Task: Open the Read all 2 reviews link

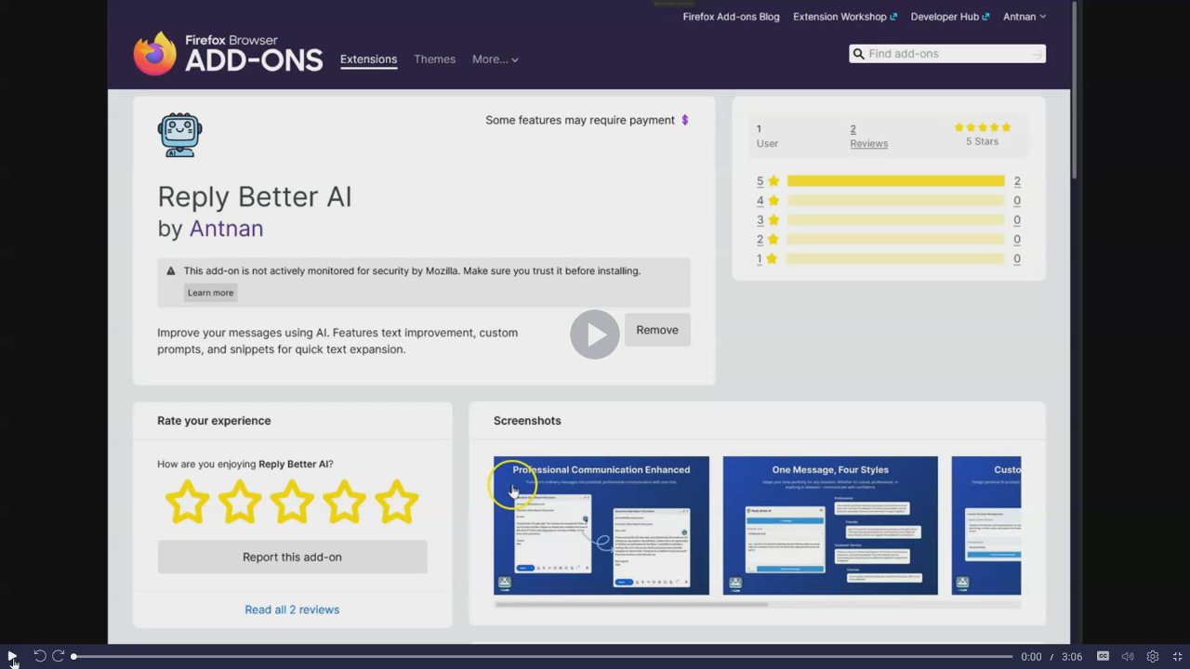Action: 292,610
